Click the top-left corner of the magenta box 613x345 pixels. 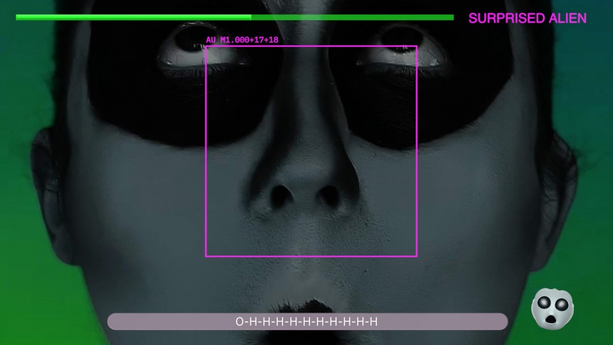206,46
